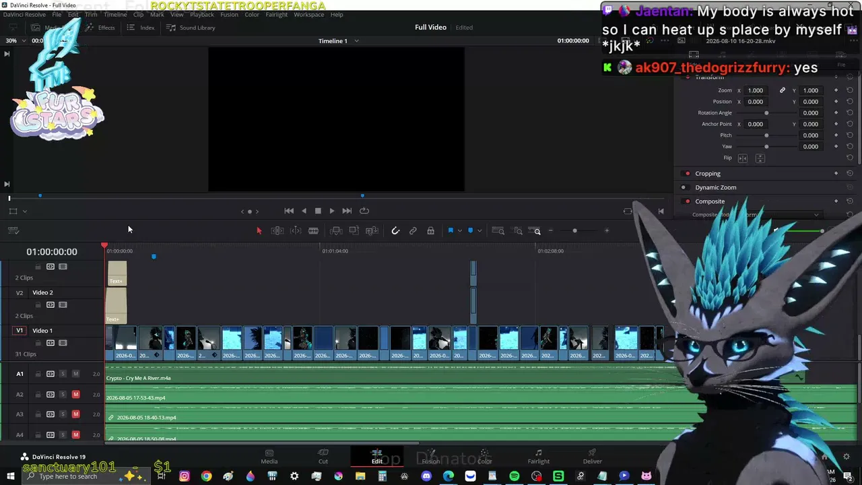Click the Replace Clip icon

tap(372, 230)
